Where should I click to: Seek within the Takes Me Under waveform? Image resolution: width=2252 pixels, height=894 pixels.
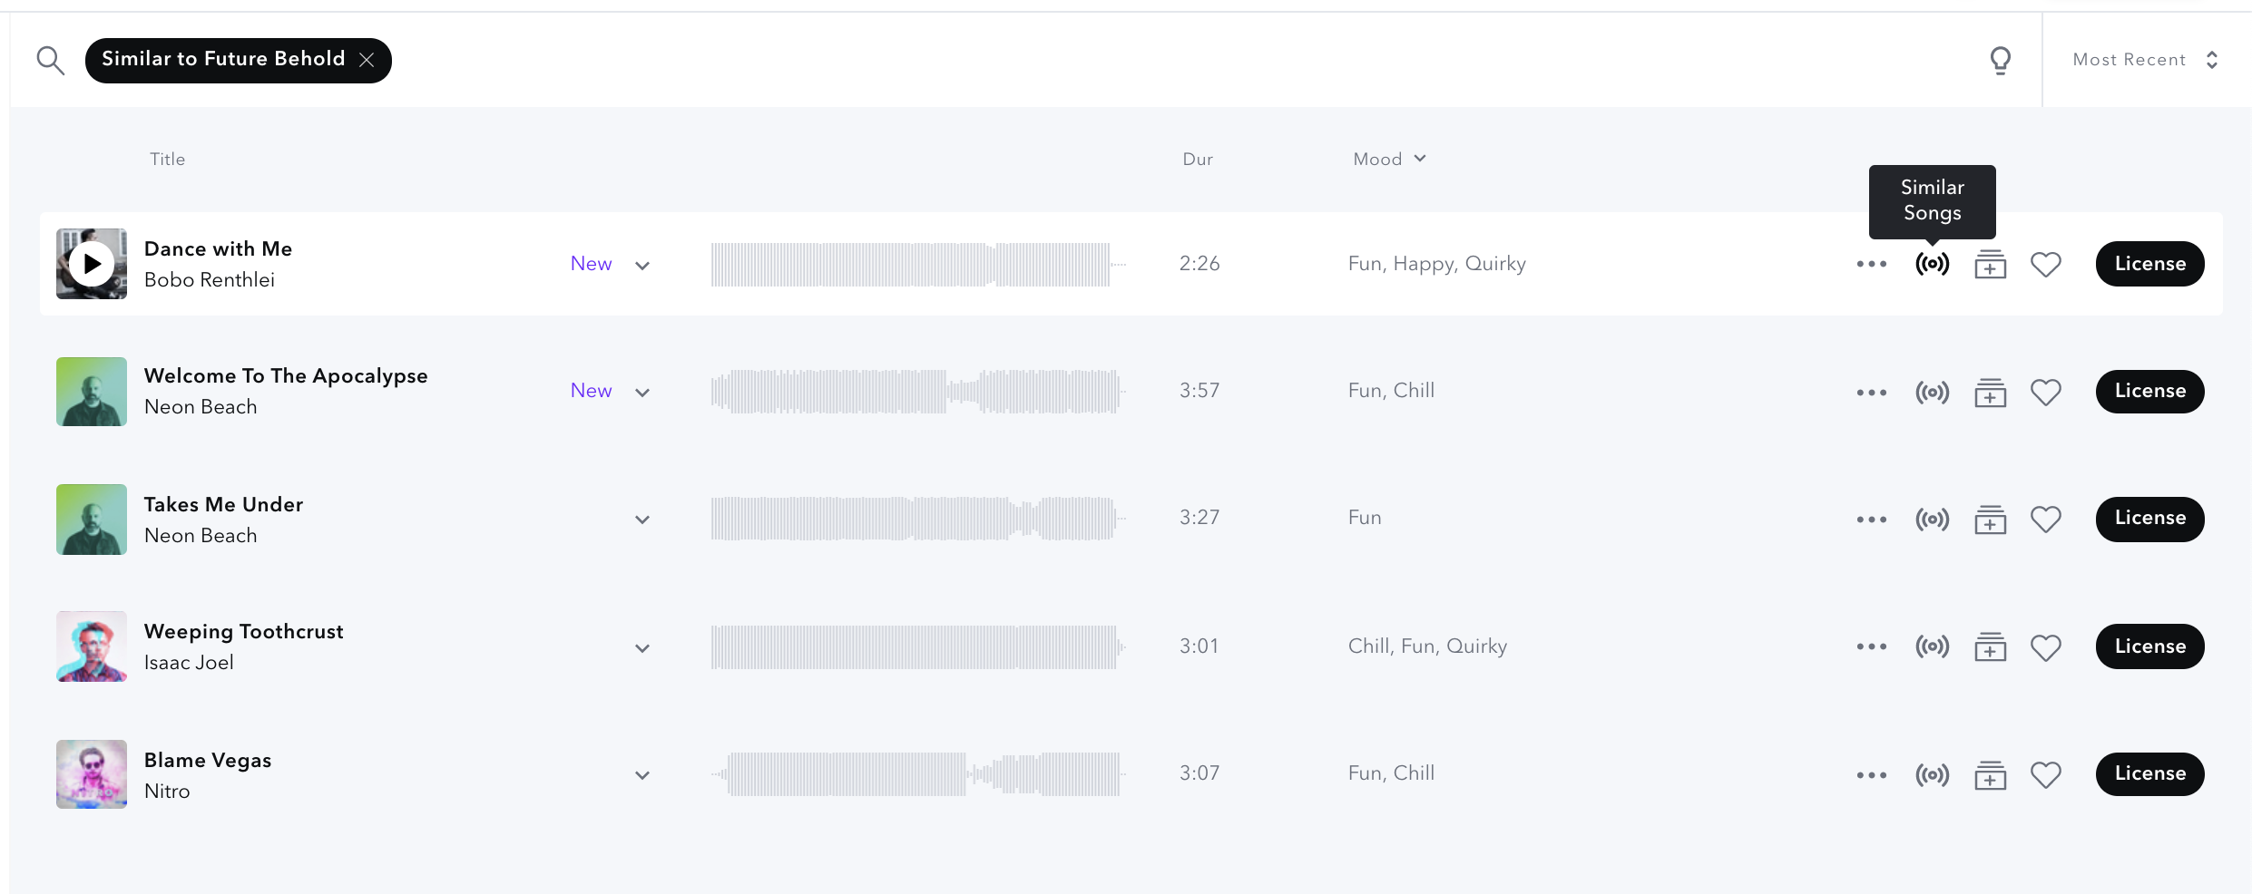pyautogui.click(x=916, y=519)
